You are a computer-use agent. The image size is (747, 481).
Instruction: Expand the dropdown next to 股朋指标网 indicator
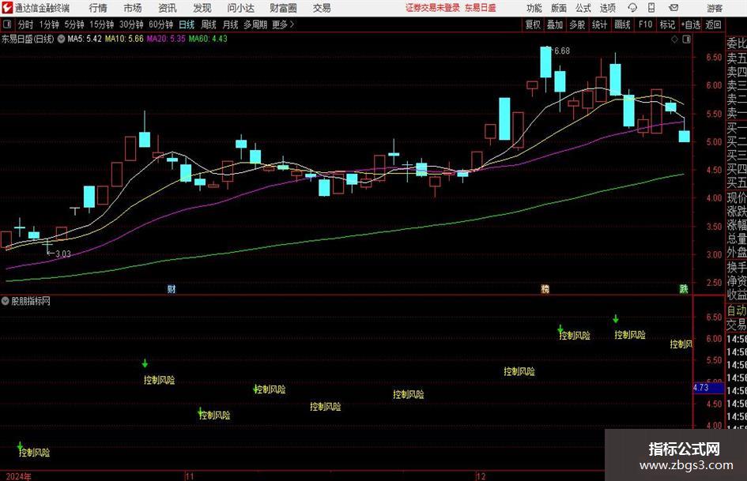pyautogui.click(x=6, y=301)
